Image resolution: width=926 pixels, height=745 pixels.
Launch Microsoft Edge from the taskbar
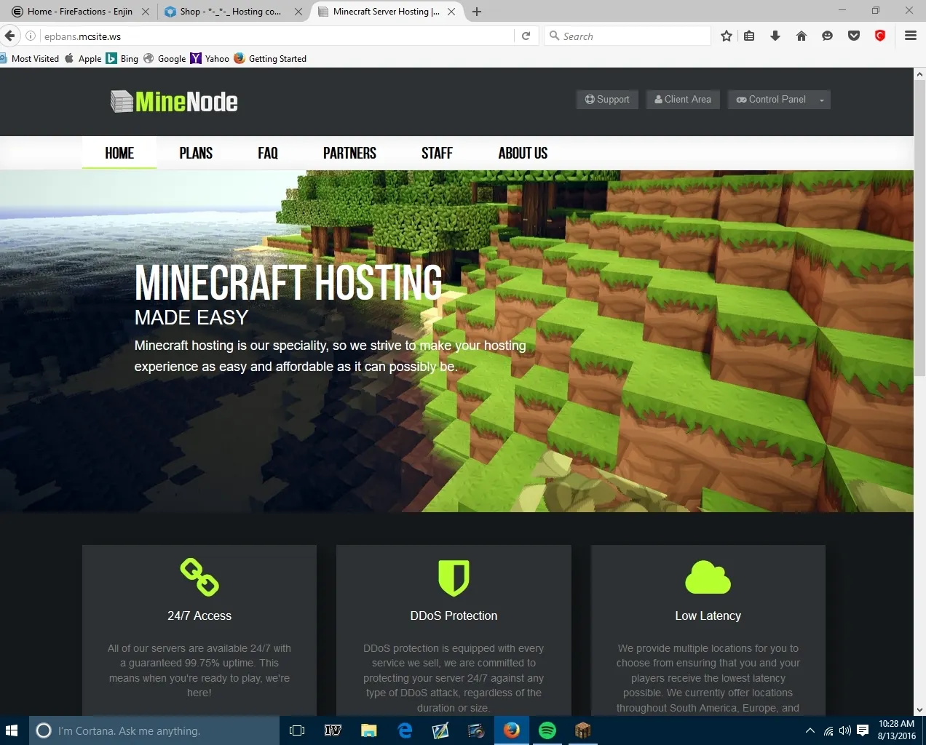pos(405,730)
